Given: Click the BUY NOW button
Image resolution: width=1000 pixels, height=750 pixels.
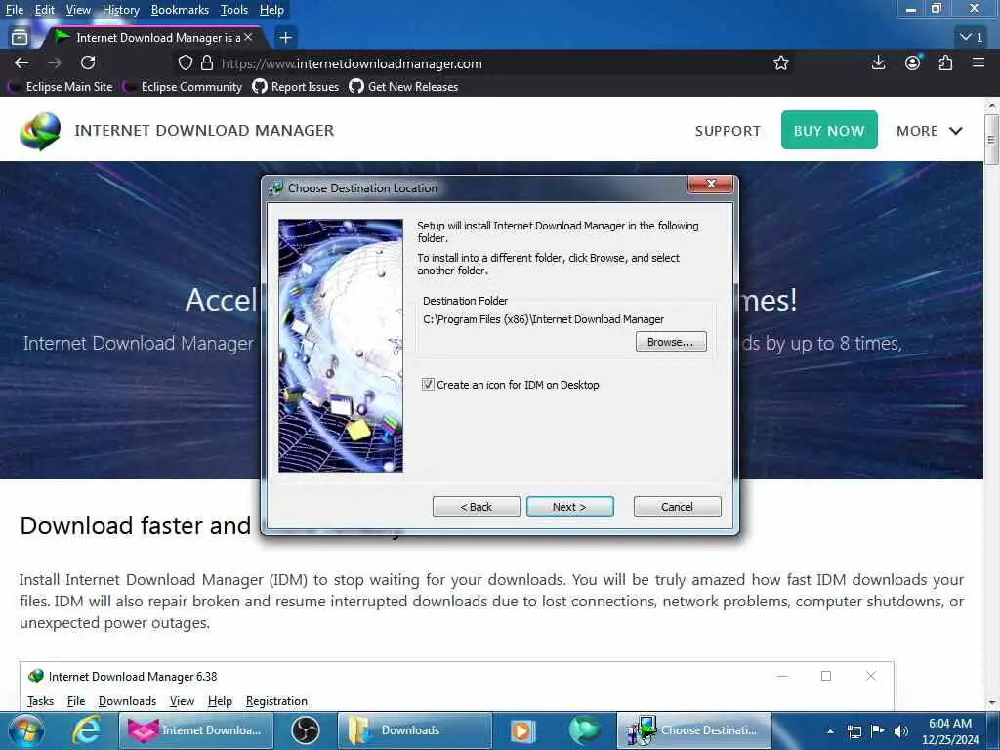Looking at the screenshot, I should [x=829, y=130].
